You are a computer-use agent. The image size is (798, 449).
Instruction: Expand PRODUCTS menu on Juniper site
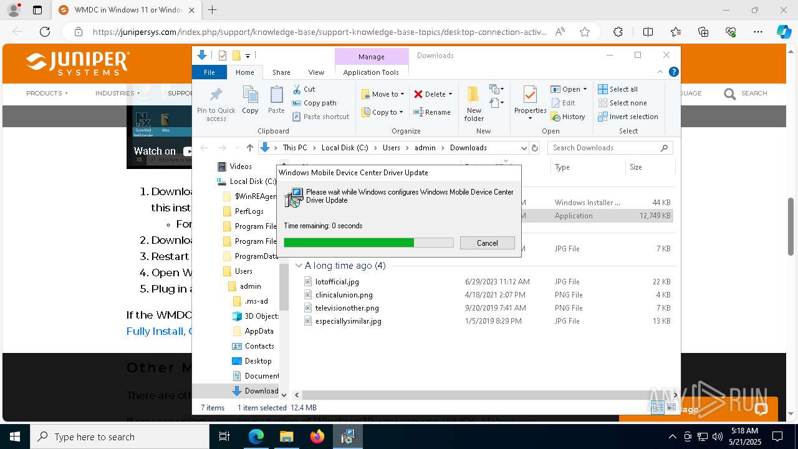47,93
